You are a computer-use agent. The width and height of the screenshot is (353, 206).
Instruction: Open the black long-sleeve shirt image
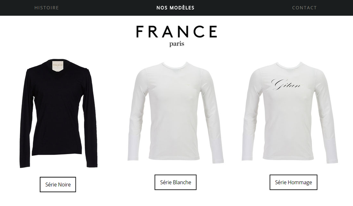(x=58, y=114)
